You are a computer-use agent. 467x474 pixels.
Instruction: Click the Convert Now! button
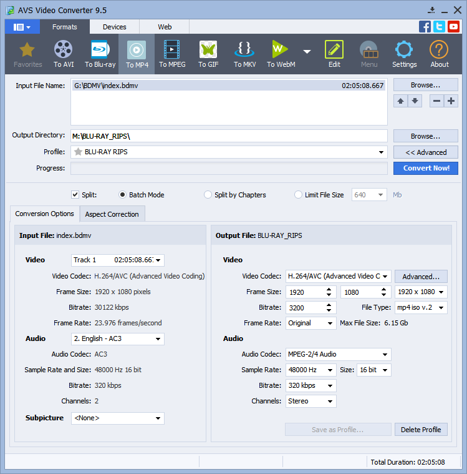coord(426,168)
